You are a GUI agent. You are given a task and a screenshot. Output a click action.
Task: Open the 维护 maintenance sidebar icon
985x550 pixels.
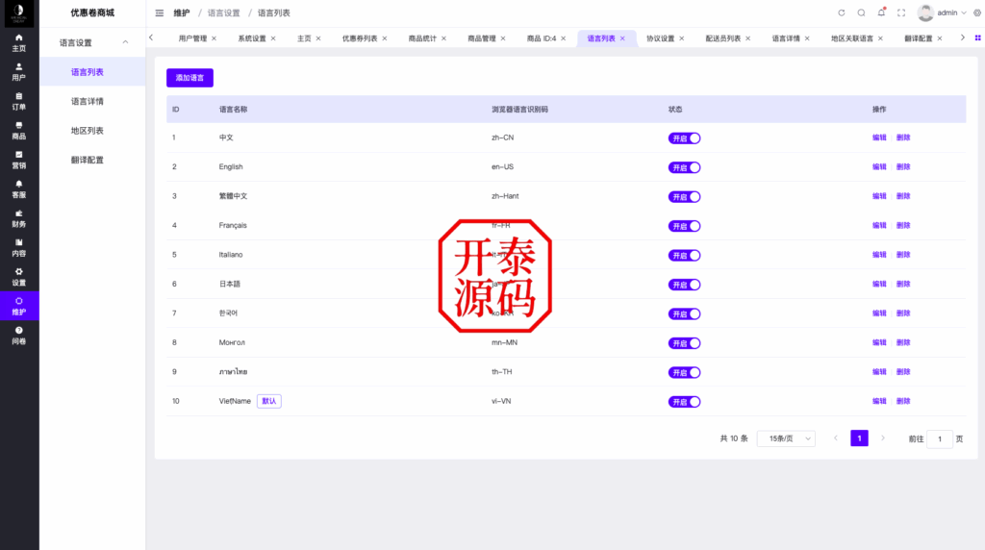tap(19, 307)
